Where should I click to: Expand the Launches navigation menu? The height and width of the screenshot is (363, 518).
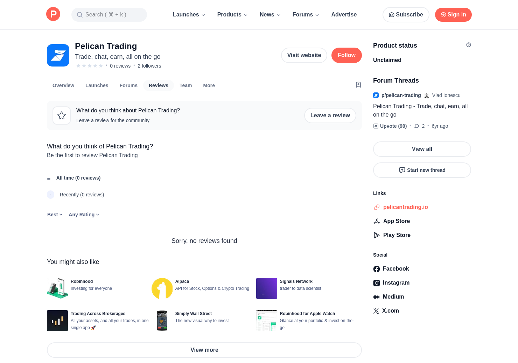pos(189,15)
